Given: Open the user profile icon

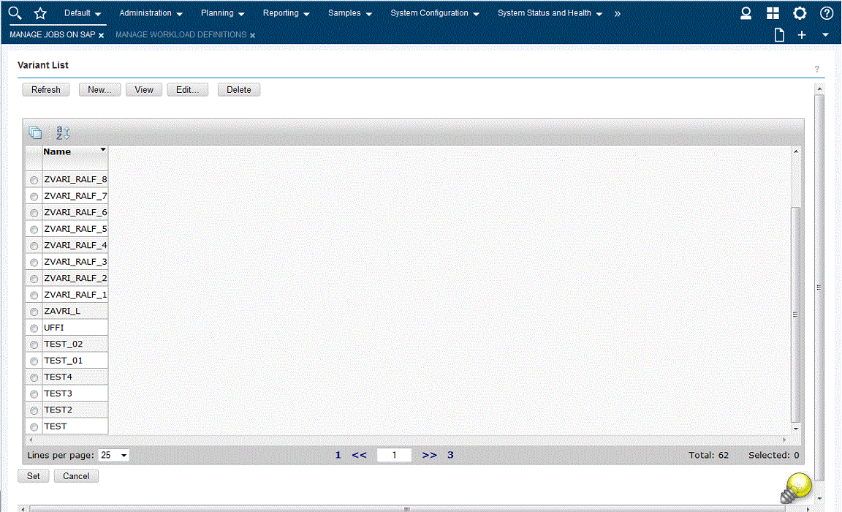Looking at the screenshot, I should (746, 12).
